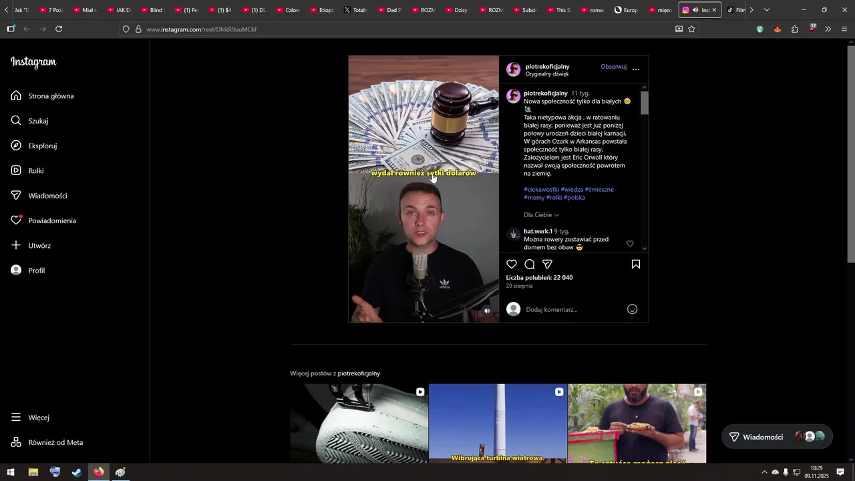Reload the page with the refresh icon
This screenshot has height=481, width=855.
tap(59, 29)
